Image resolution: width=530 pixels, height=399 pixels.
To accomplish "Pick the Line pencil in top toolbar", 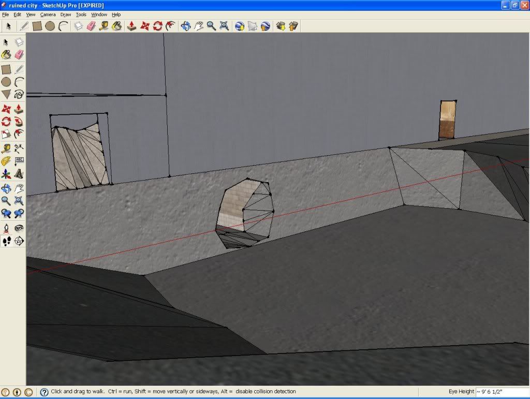I will pyautogui.click(x=24, y=26).
